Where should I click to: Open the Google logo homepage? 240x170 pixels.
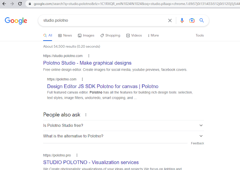(16, 21)
